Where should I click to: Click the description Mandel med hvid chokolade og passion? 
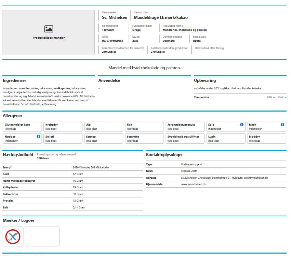pos(144,68)
